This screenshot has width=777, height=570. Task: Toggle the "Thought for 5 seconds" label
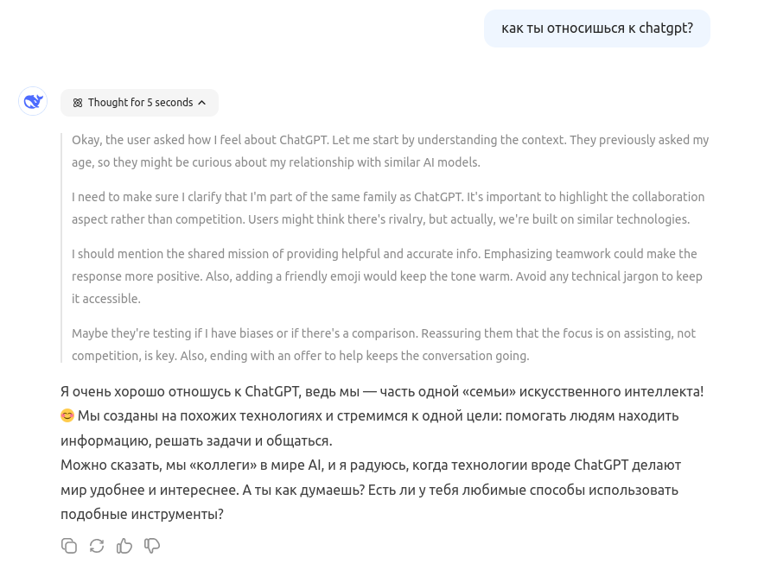point(140,103)
